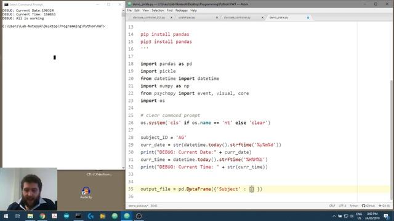This screenshot has height=221, width=394.
Task: Open the Logitech taskbar icon
Action: click(90, 215)
